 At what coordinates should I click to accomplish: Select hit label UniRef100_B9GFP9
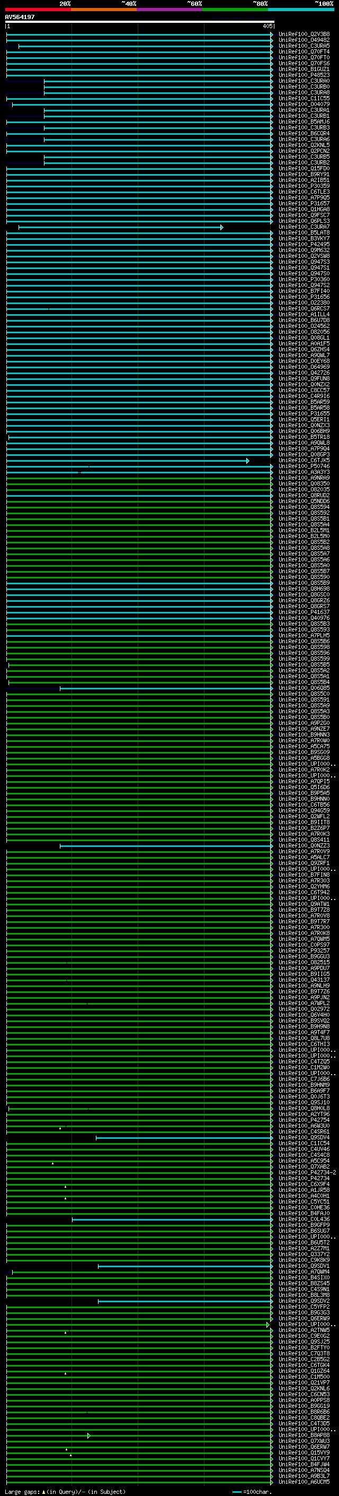[x=304, y=1225]
